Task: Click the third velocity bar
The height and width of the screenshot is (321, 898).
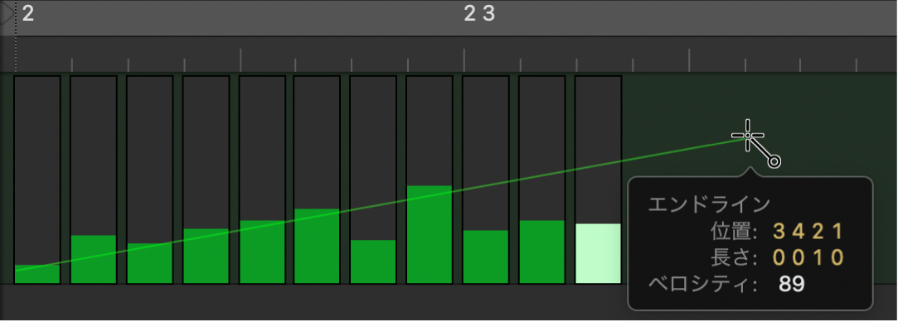Action: pos(149,263)
